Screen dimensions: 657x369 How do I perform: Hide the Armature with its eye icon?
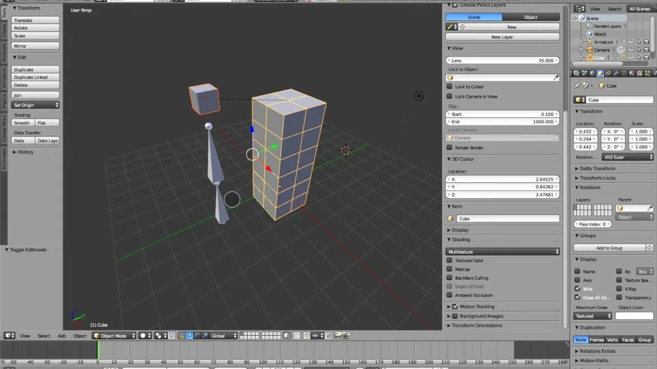[x=631, y=42]
